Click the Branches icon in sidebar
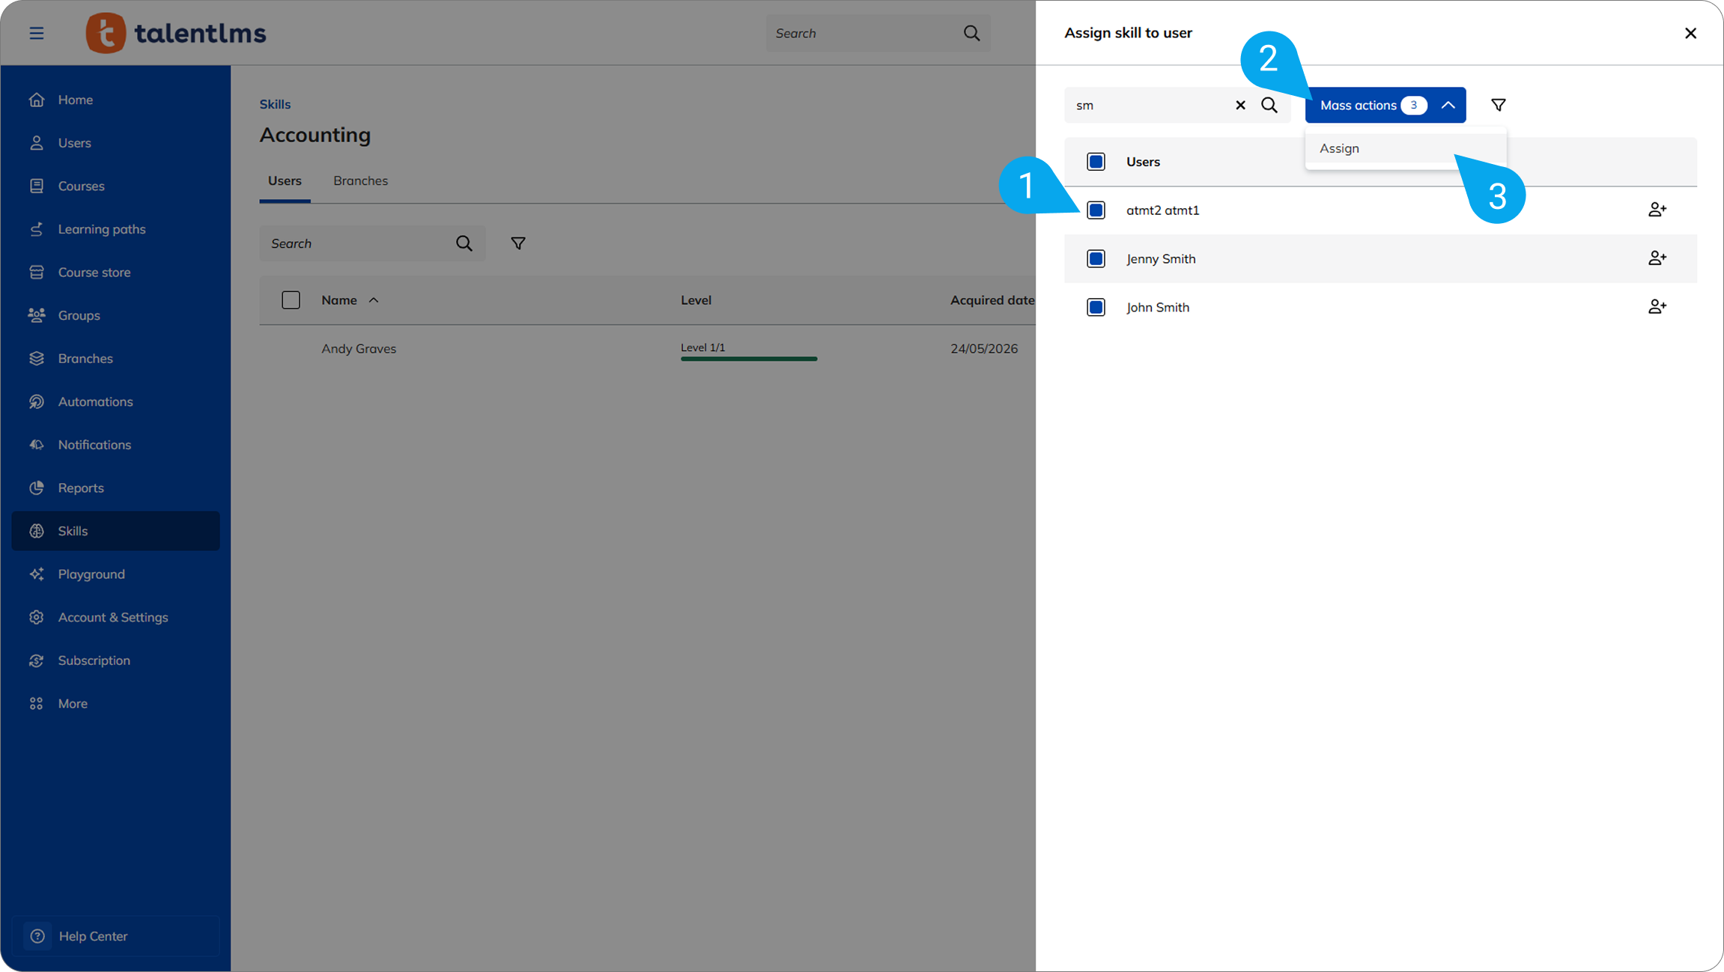 pos(37,359)
